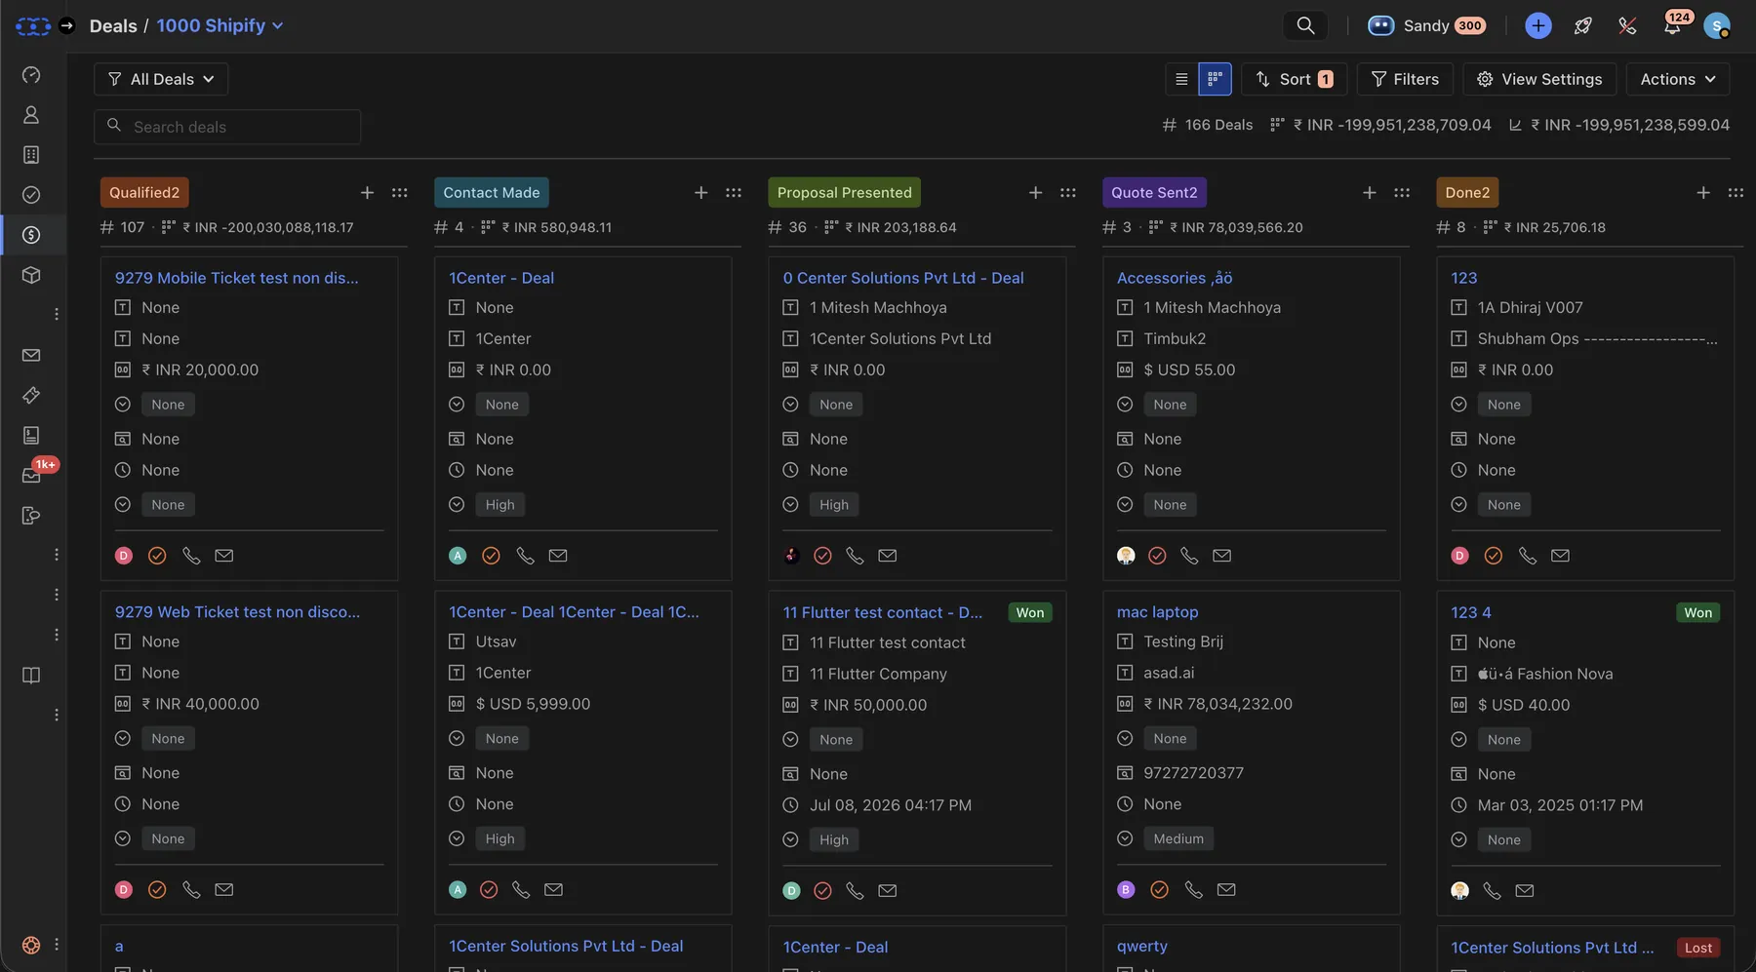Add a deal to Quote Sent2 column
The width and height of the screenshot is (1756, 972).
pyautogui.click(x=1370, y=193)
